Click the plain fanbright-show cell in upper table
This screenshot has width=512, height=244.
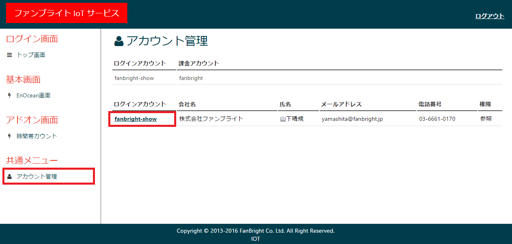(x=134, y=78)
